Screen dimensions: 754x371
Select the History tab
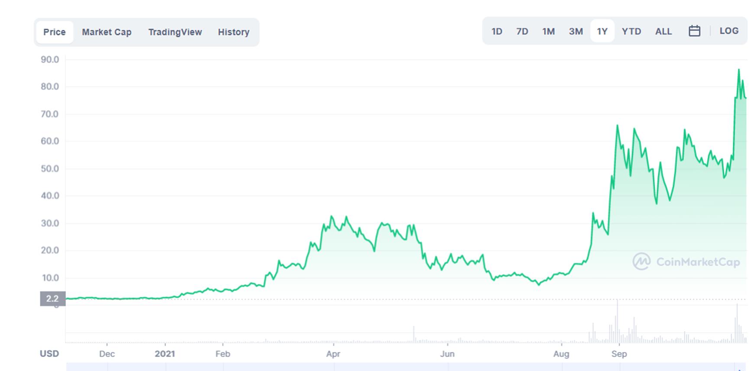pos(233,32)
